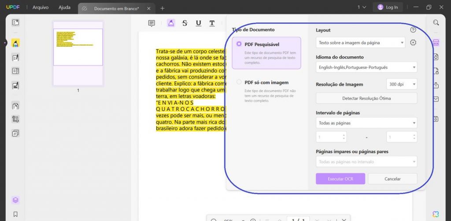Toggle the layers icon in bottom sidebar
451x221 pixels.
tap(15, 200)
